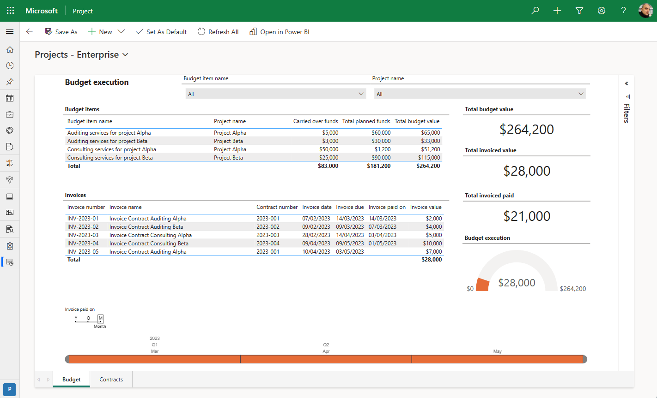Open the laptop icon in sidebar
The width and height of the screenshot is (657, 398).
click(x=10, y=196)
